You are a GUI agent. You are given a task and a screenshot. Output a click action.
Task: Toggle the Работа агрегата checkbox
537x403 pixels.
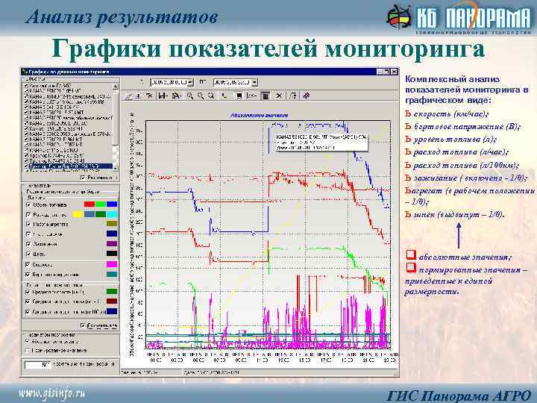point(28,224)
